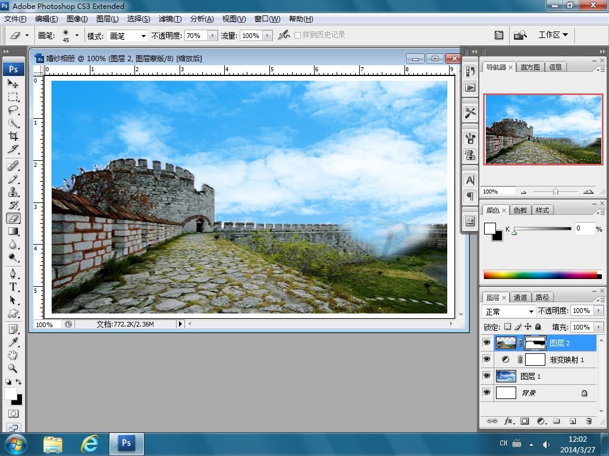Select the Hand tool
Screen dimensions: 609x456
(x=13, y=356)
